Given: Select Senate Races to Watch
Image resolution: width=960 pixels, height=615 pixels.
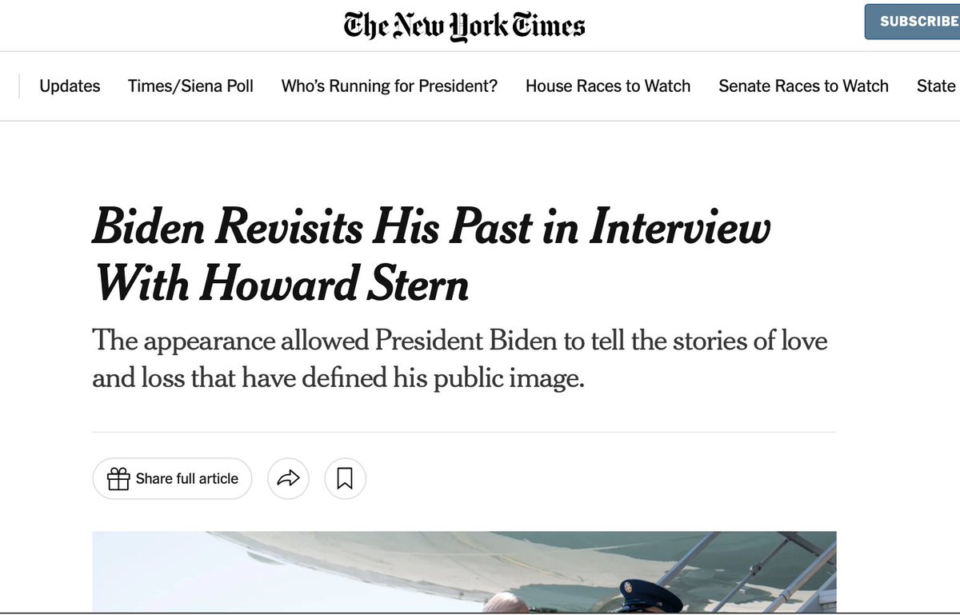Looking at the screenshot, I should tap(803, 86).
